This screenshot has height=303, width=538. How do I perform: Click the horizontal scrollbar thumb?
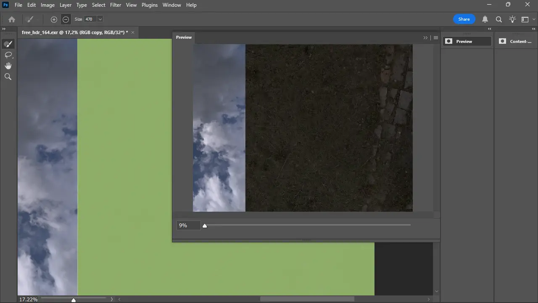[x=307, y=299]
